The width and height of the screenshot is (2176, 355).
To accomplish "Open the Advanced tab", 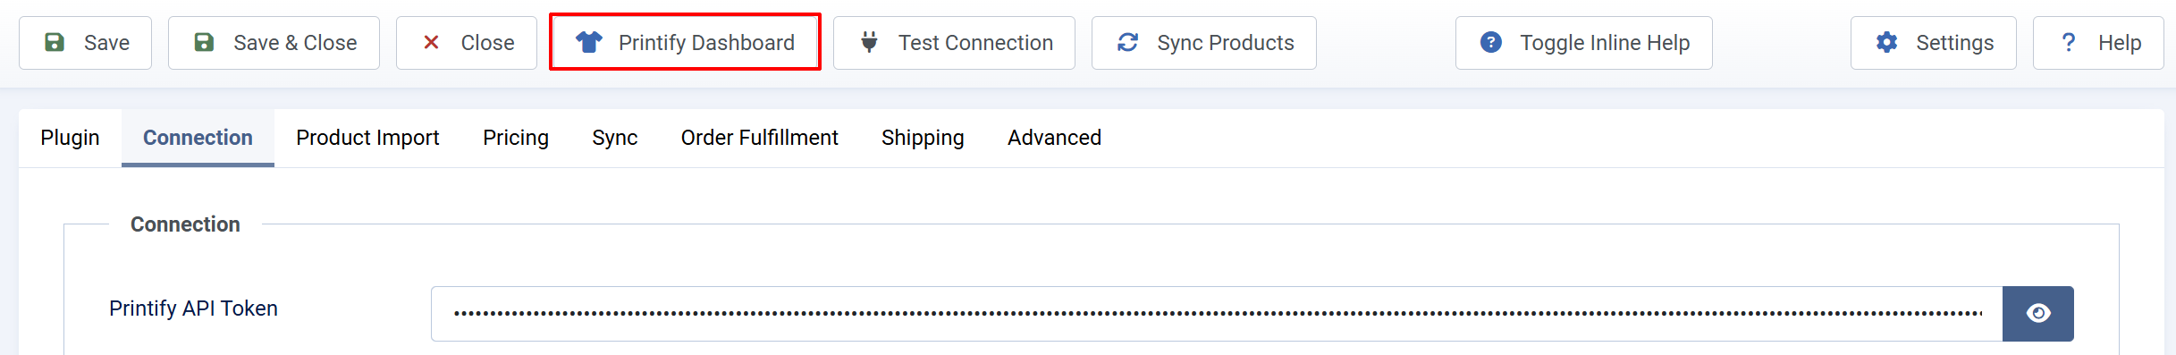I will 1054,138.
